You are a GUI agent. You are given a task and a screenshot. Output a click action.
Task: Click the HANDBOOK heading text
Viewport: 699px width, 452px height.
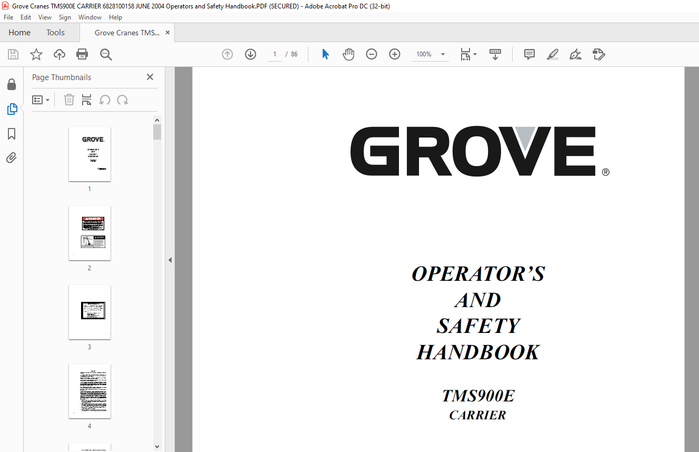pyautogui.click(x=478, y=352)
